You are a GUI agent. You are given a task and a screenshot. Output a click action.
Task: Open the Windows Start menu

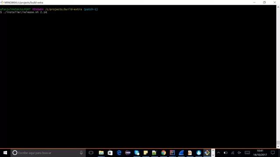[x=5, y=153]
